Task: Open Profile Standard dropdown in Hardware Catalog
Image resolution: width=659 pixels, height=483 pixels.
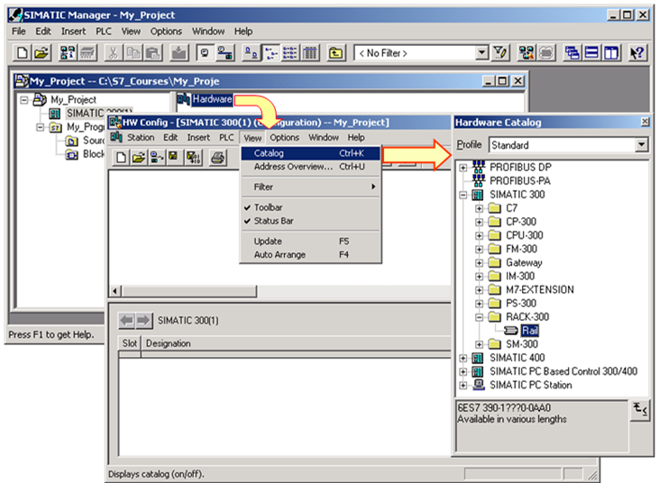Action: click(x=641, y=145)
